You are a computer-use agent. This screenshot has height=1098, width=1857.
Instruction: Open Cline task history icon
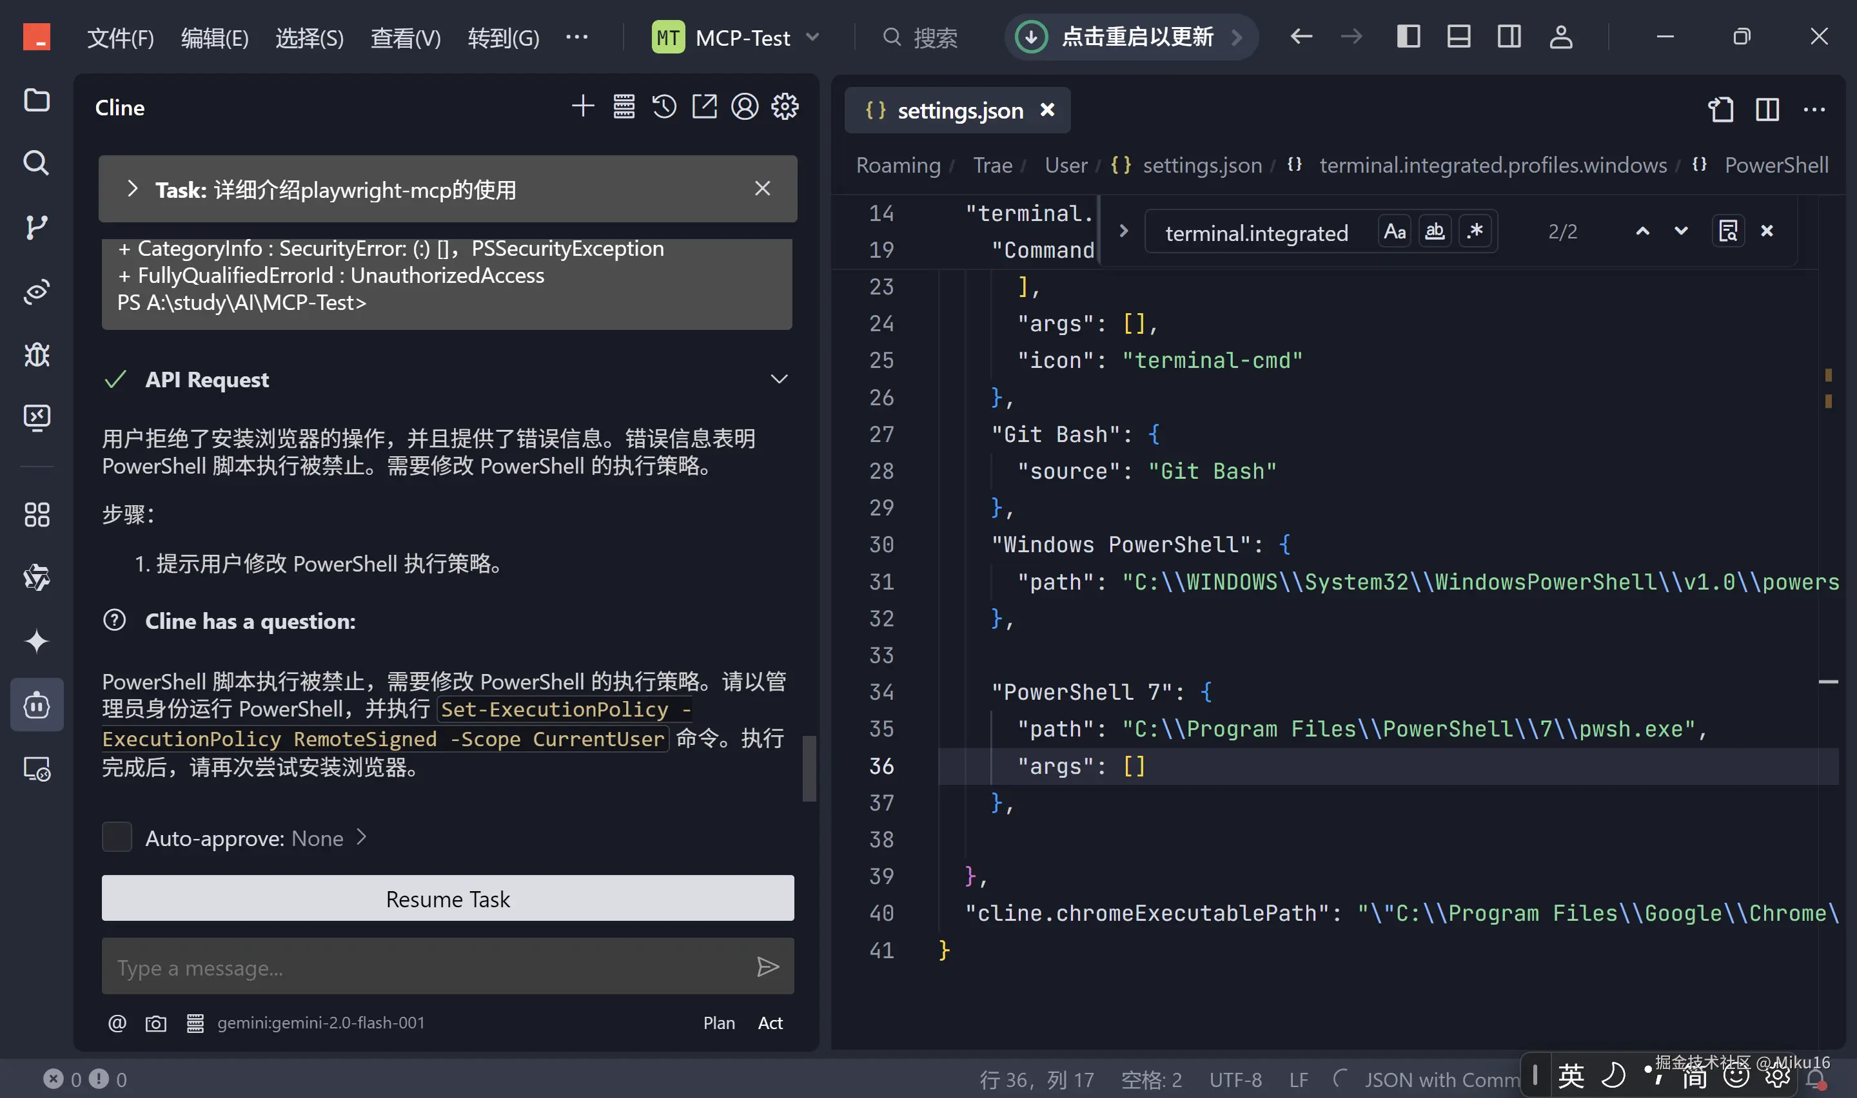pos(664,107)
